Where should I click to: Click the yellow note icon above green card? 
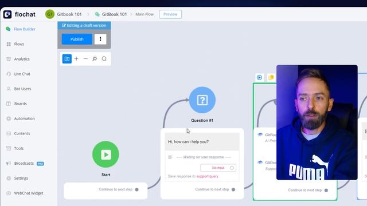click(271, 77)
